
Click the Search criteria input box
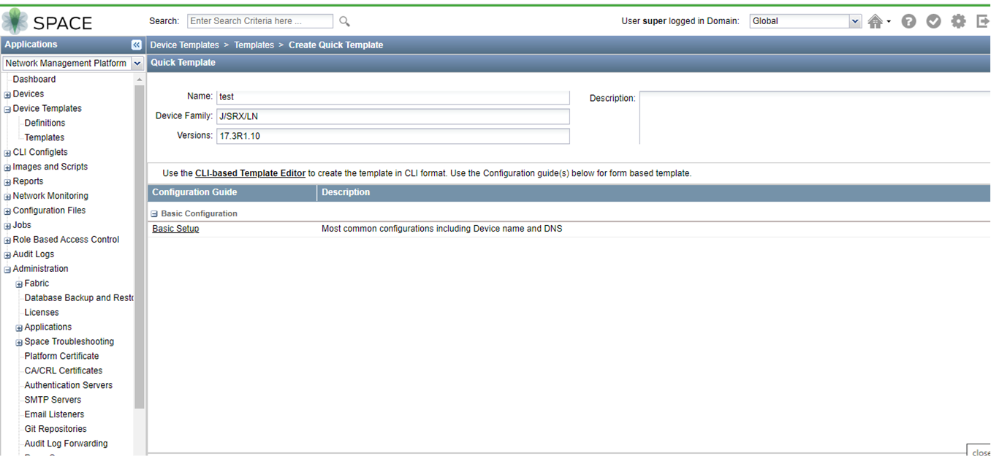coord(259,20)
